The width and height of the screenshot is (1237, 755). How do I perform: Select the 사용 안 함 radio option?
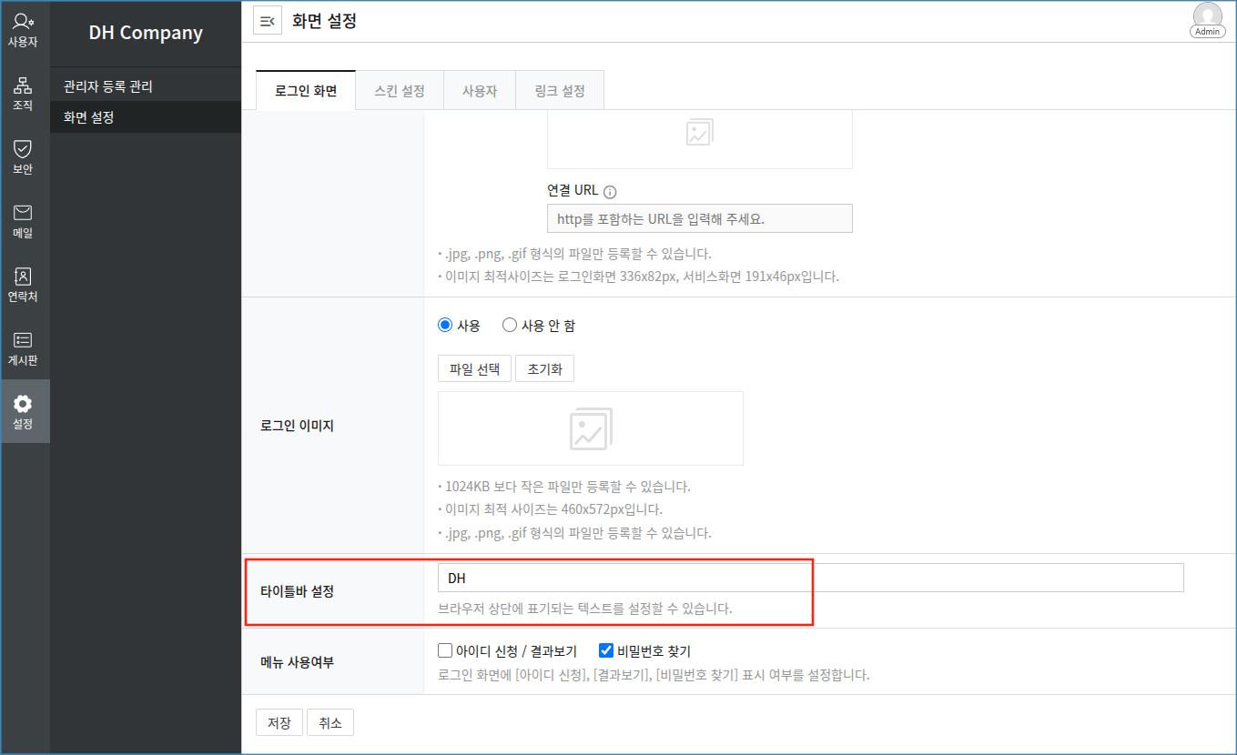pos(510,326)
